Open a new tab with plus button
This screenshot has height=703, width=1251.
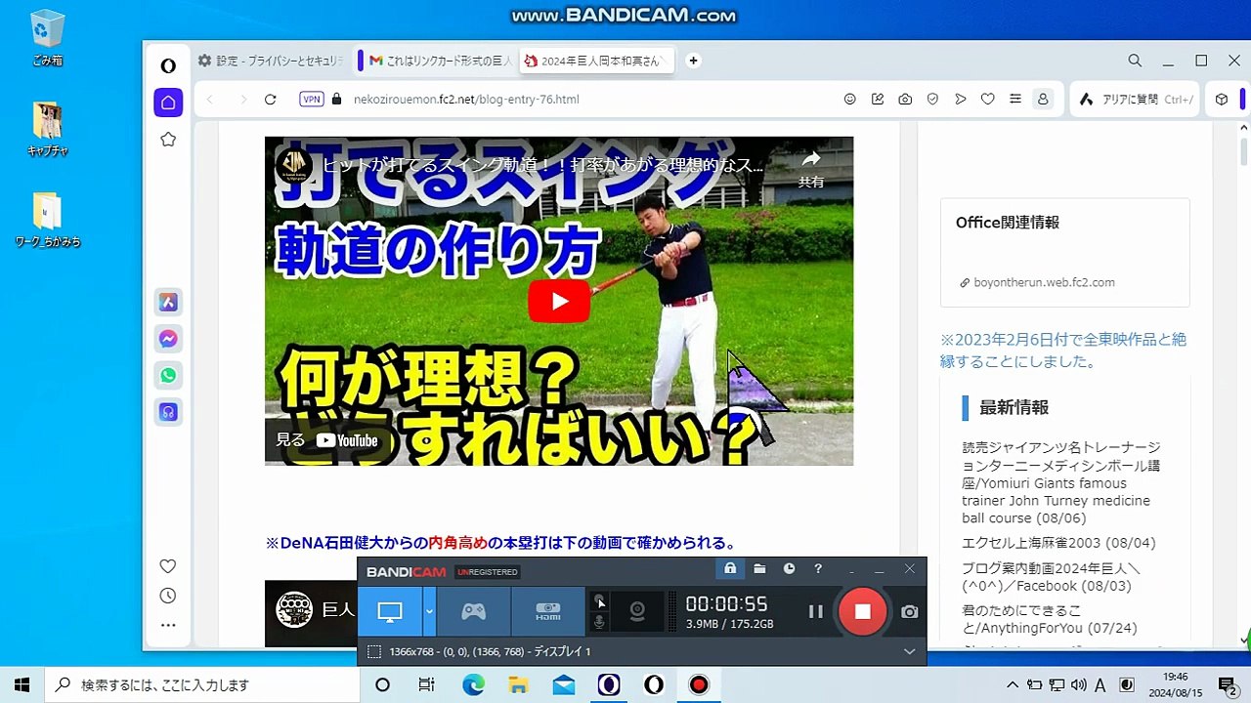coord(693,61)
